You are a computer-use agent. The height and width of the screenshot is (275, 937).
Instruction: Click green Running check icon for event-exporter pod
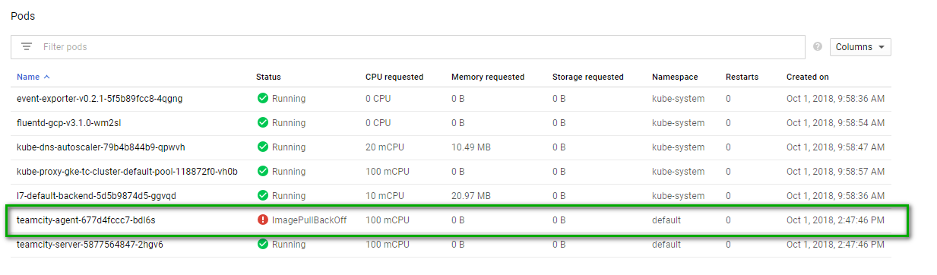[263, 99]
